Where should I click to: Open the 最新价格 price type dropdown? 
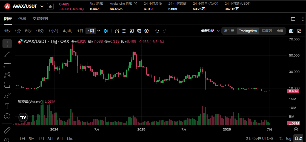click(210, 31)
